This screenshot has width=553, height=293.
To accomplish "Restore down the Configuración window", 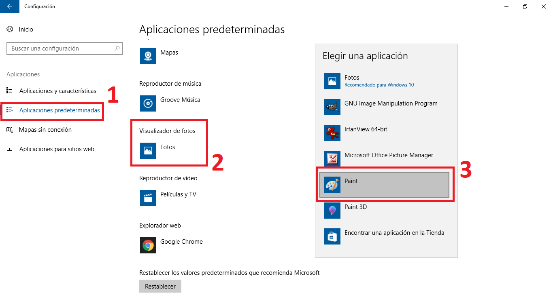I will tap(525, 6).
